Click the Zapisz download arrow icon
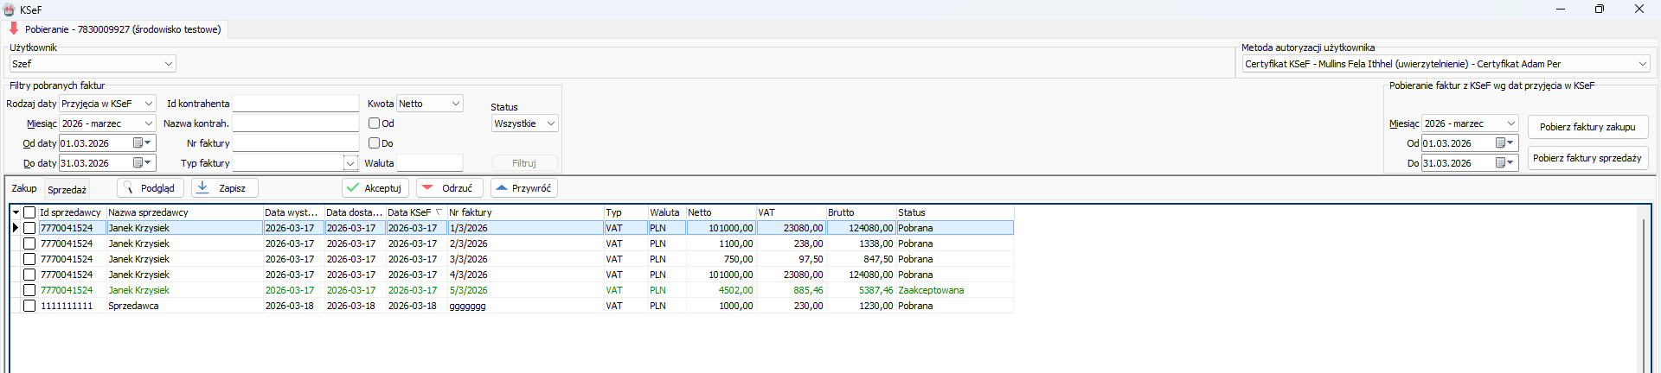Screen dimensions: 1661x373 [202, 187]
